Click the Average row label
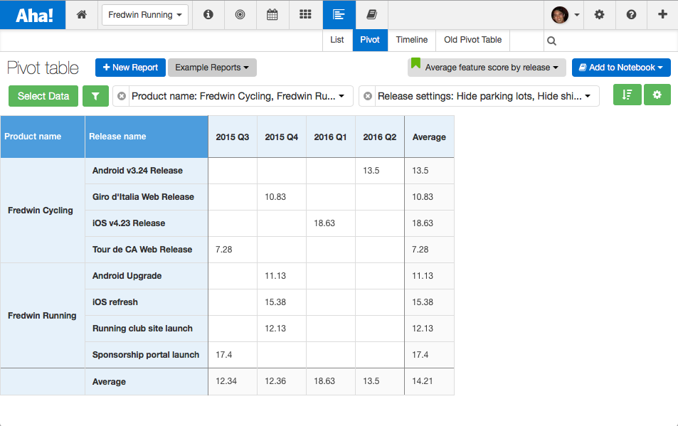The width and height of the screenshot is (678, 426). pos(147,382)
